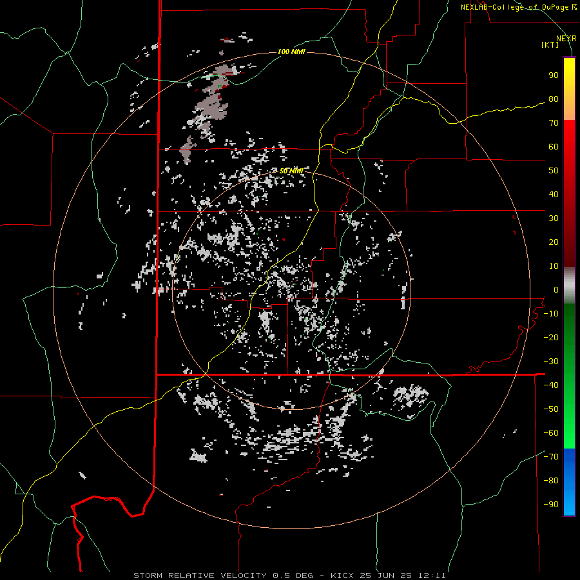
Task: Click the -70 scale value
Action: pos(551,457)
